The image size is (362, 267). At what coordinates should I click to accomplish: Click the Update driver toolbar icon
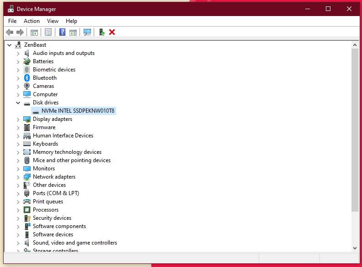pos(101,32)
